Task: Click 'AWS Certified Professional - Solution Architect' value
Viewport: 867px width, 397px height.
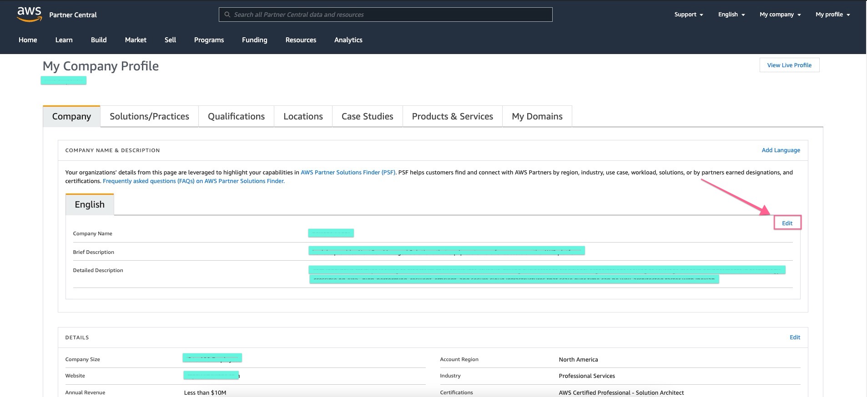Action: click(x=621, y=392)
